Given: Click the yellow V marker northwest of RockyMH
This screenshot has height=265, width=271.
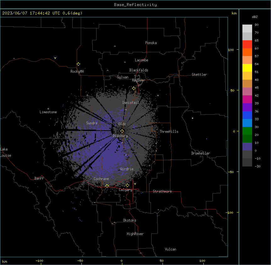Looking at the screenshot, I should (55, 58).
